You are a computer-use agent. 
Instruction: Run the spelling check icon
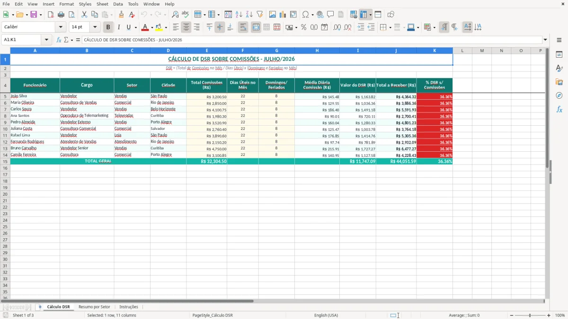(x=186, y=15)
